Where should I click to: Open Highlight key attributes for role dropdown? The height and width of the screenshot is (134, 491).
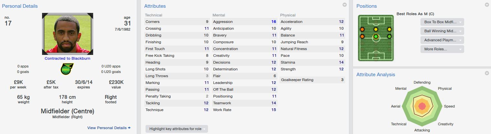coord(177,129)
